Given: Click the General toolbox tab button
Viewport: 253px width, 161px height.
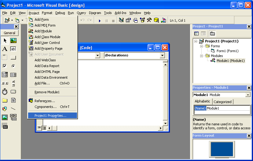Looking at the screenshot, I should click(x=9, y=33).
